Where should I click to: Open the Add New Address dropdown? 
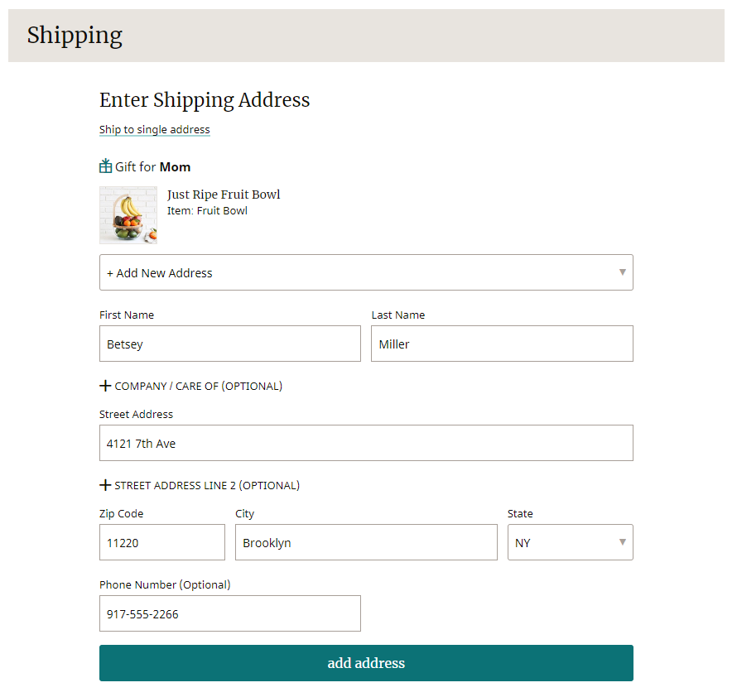(366, 272)
